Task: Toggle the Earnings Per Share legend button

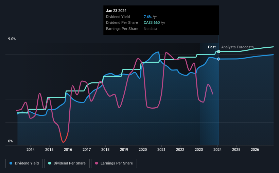Action: (114, 163)
